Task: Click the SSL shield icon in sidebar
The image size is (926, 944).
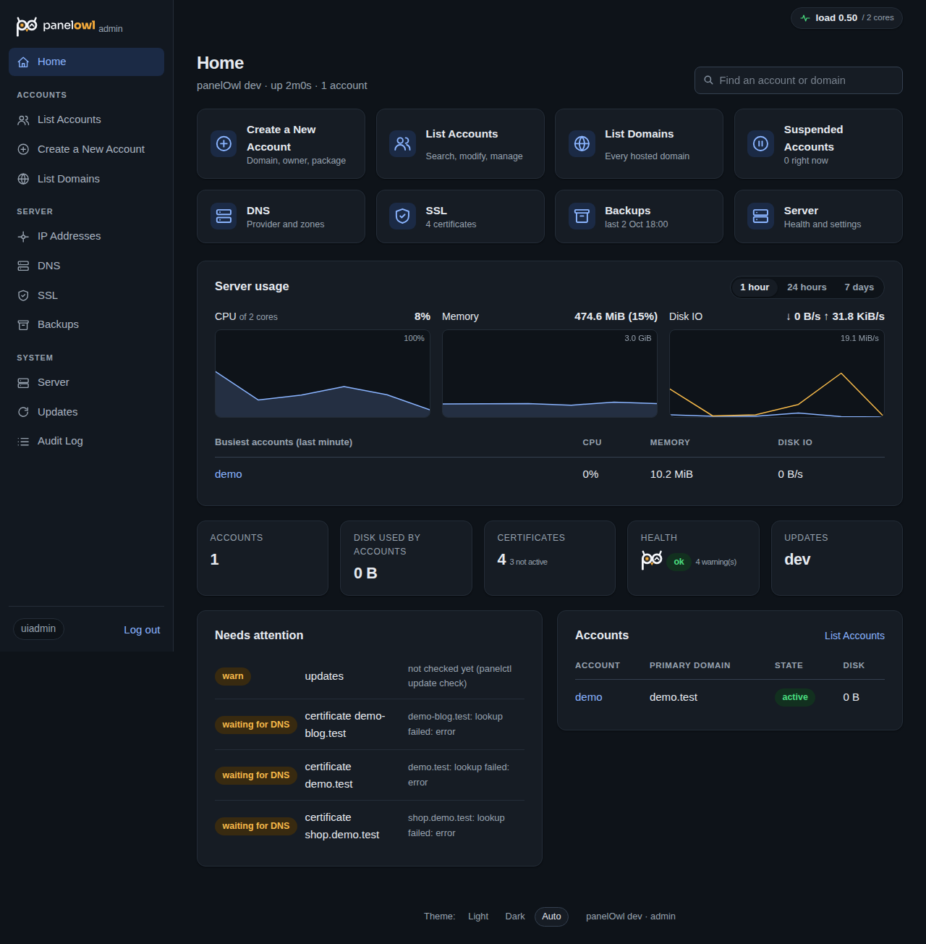Action: coord(23,295)
